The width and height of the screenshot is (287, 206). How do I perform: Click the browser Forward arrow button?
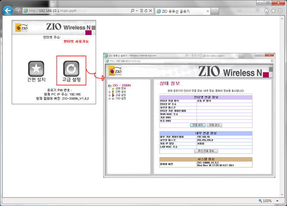click(18, 11)
